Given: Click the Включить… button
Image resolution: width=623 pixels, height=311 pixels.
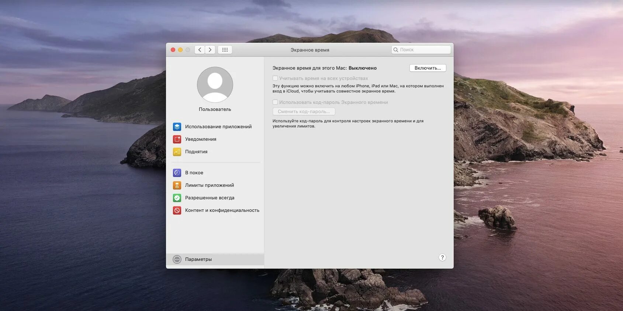Looking at the screenshot, I should point(428,68).
